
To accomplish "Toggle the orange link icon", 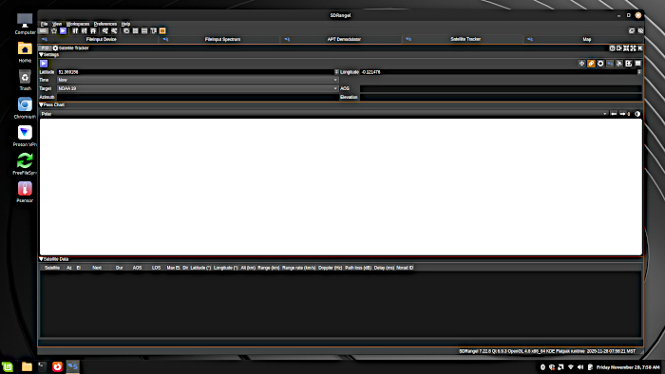I will (x=591, y=64).
